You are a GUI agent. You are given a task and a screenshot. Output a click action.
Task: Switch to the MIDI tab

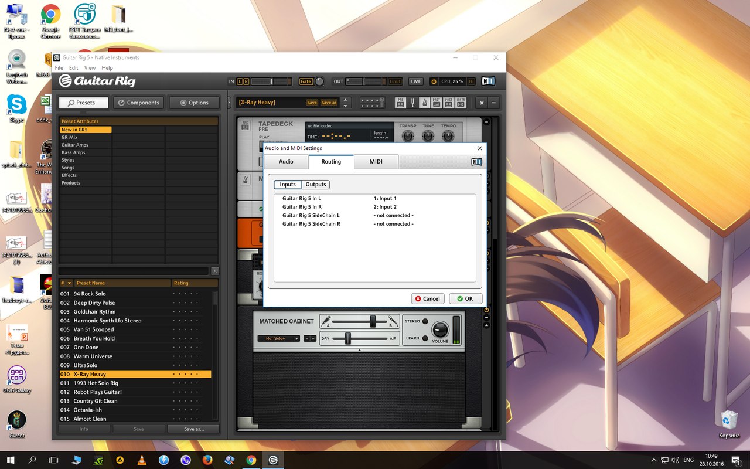(376, 162)
